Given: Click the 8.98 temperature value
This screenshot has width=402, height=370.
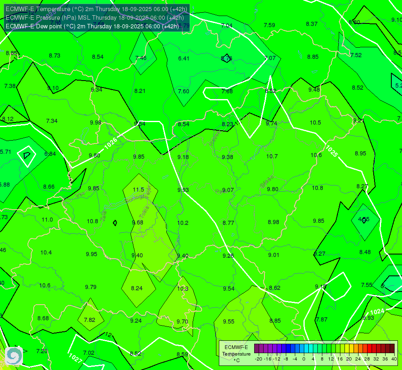Looking at the screenshot, I should (x=273, y=222).
